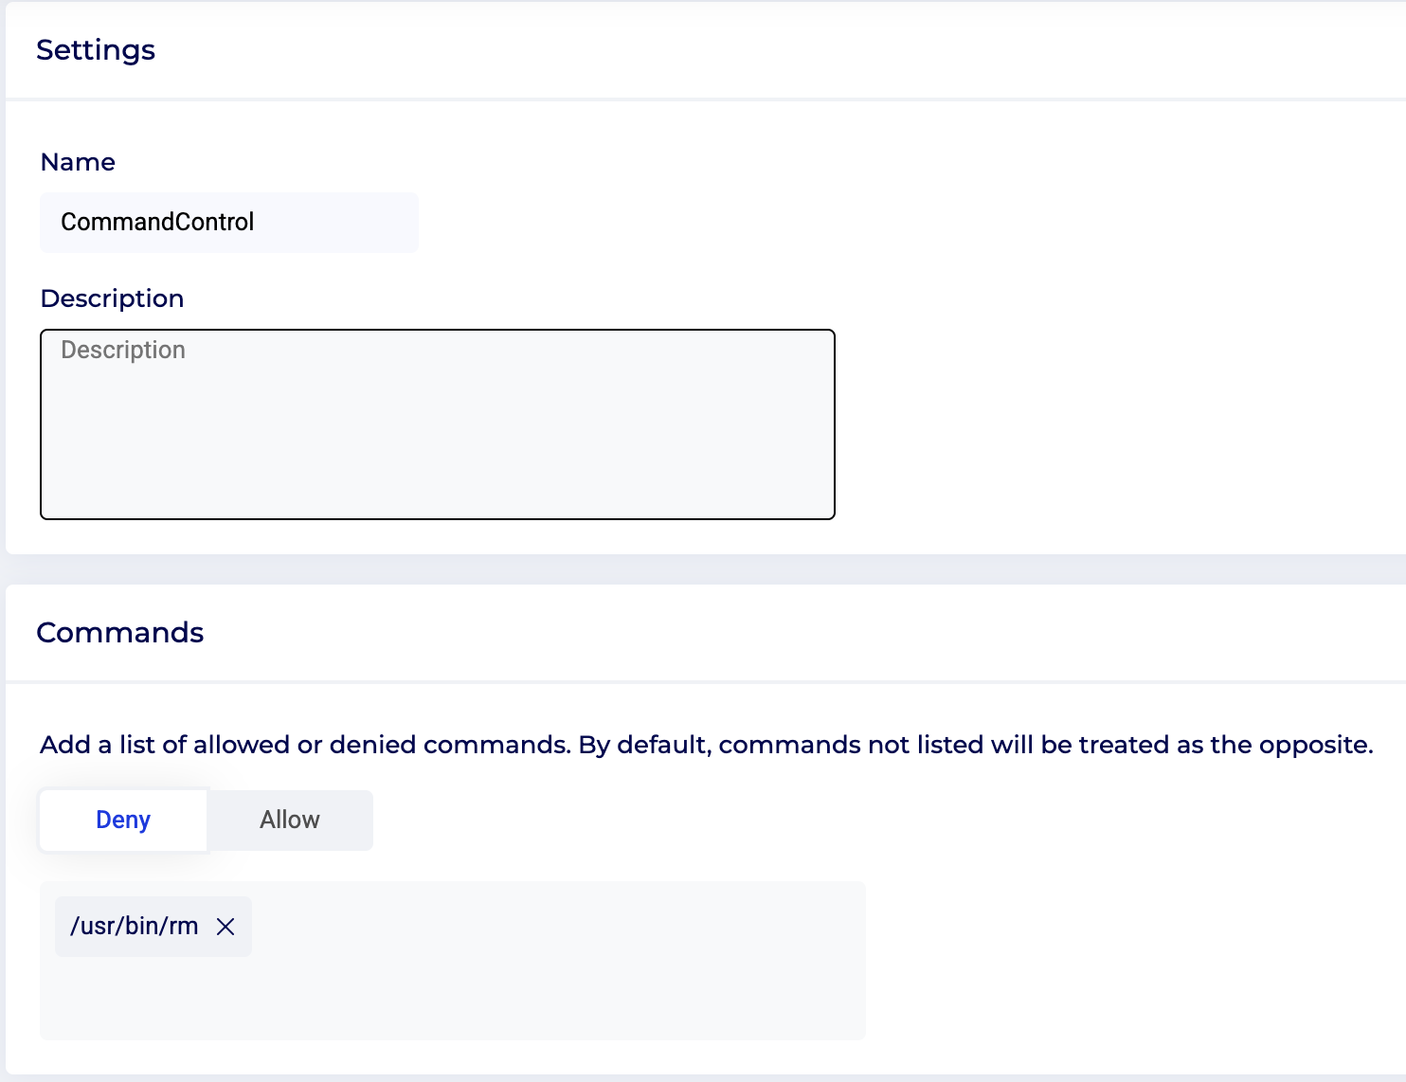Click blank space right of the Name field
The image size is (1406, 1082).
(853, 222)
